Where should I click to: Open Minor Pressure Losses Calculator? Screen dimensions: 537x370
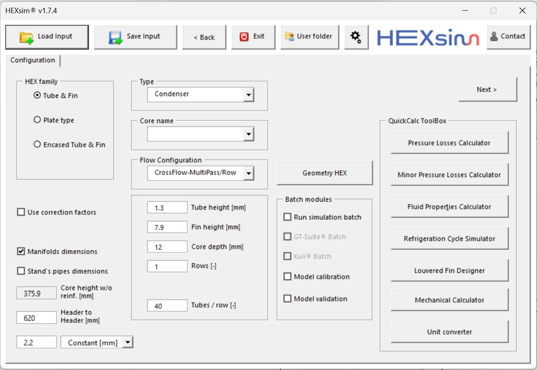point(449,175)
